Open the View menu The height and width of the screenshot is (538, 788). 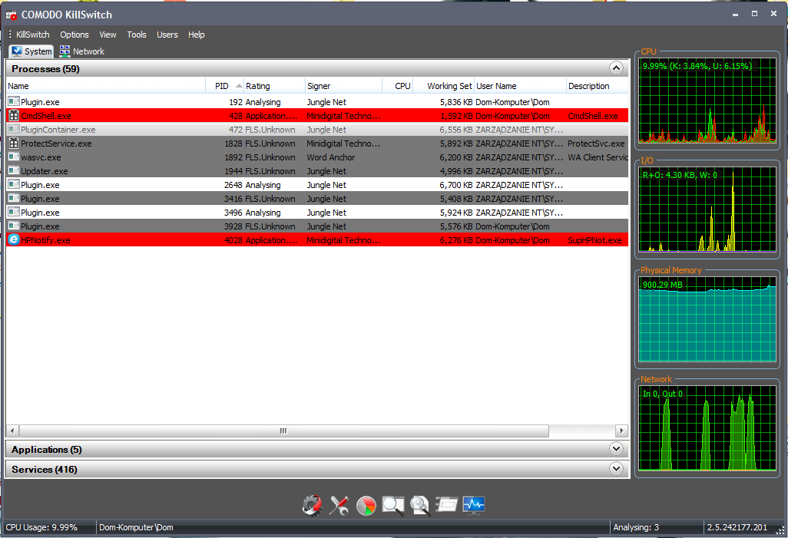click(108, 35)
